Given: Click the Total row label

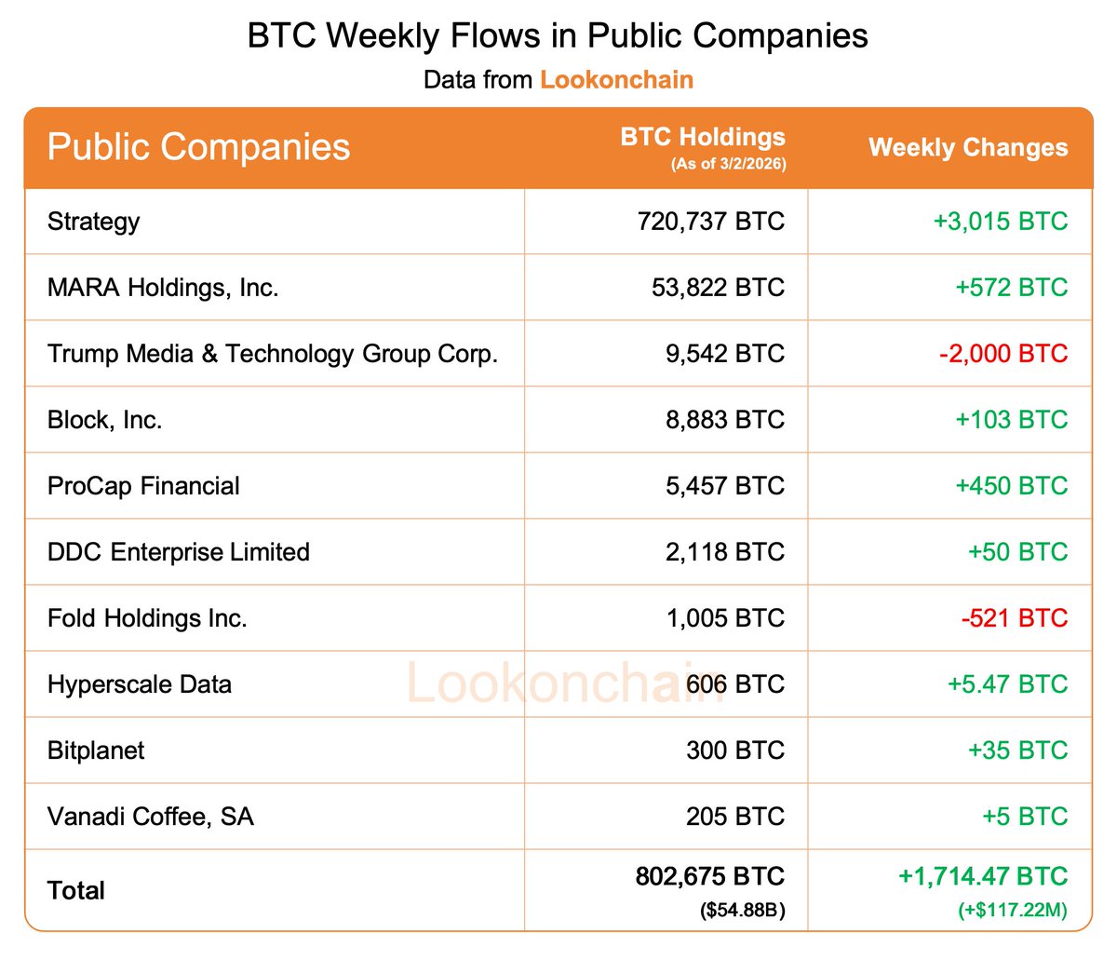Looking at the screenshot, I should click(x=76, y=891).
